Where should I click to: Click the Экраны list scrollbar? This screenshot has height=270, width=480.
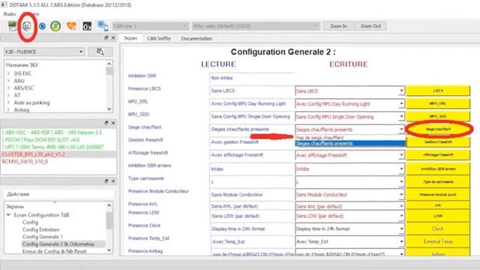(x=109, y=228)
